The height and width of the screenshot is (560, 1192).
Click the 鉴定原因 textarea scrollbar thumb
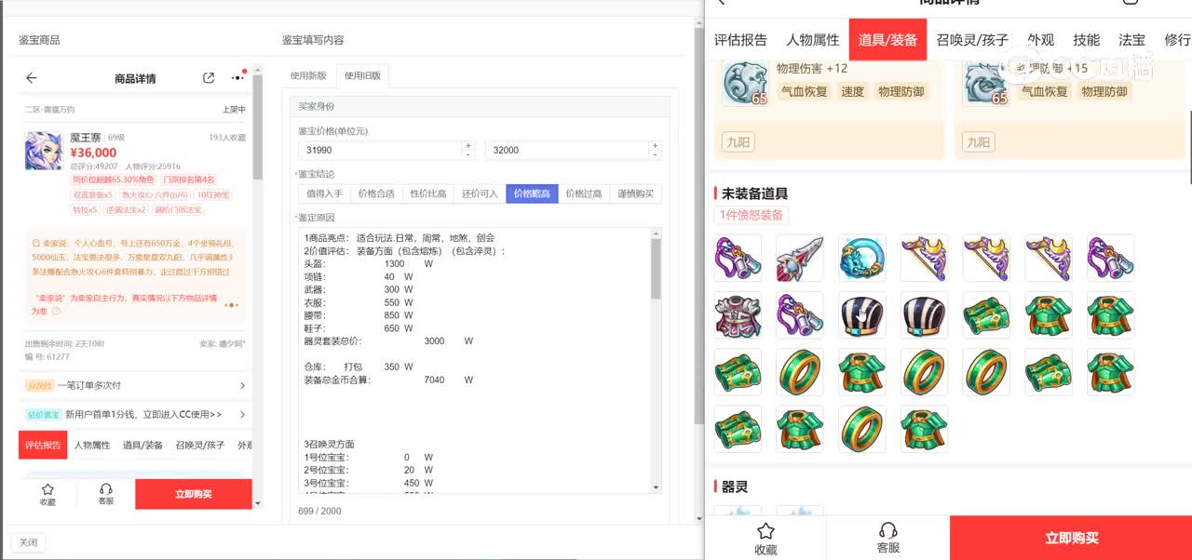tap(657, 269)
